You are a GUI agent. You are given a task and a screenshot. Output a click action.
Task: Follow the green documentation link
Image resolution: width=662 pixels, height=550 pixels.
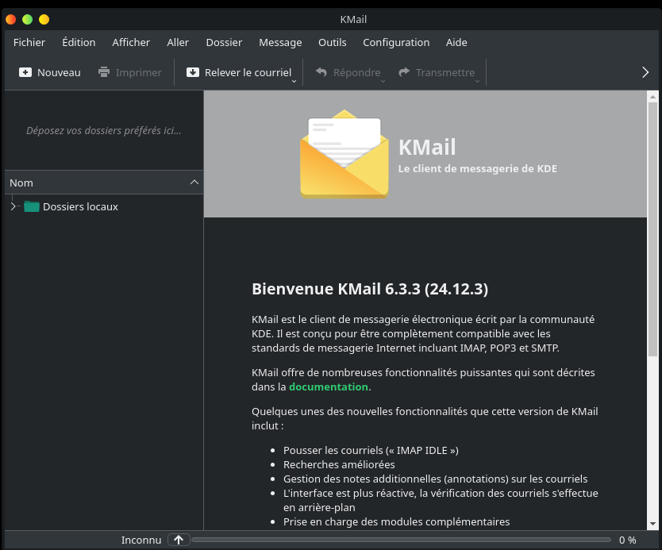[328, 387]
